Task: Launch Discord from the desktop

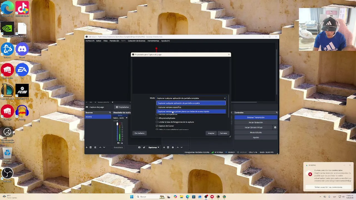Action: 22,50
